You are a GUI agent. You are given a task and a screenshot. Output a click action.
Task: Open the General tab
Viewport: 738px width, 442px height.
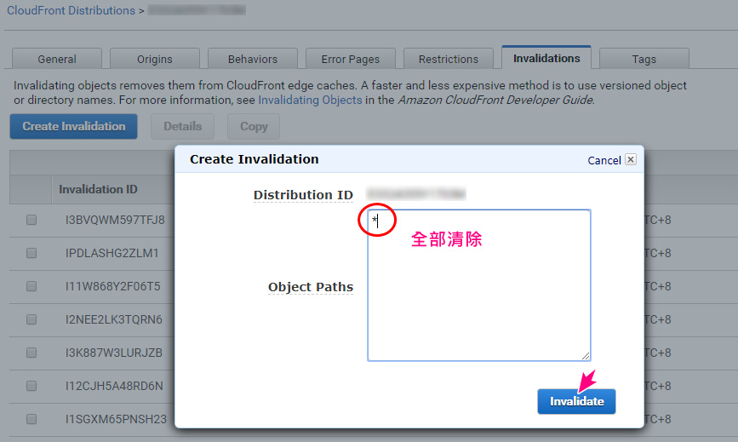tap(57, 59)
